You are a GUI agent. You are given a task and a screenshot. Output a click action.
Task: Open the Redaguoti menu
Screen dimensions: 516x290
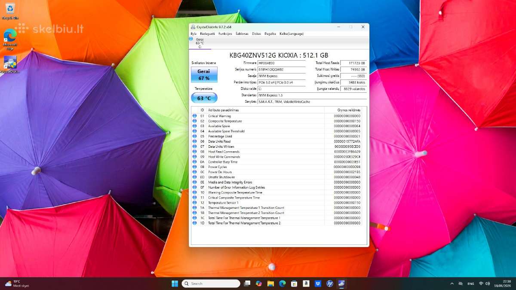[x=207, y=34]
